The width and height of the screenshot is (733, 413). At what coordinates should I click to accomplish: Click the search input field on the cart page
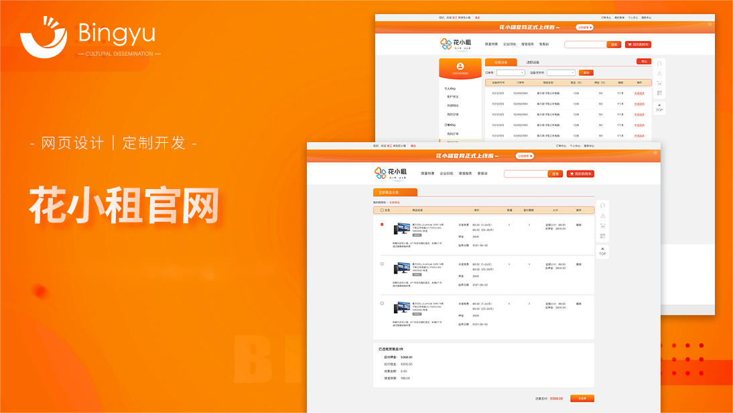click(525, 174)
